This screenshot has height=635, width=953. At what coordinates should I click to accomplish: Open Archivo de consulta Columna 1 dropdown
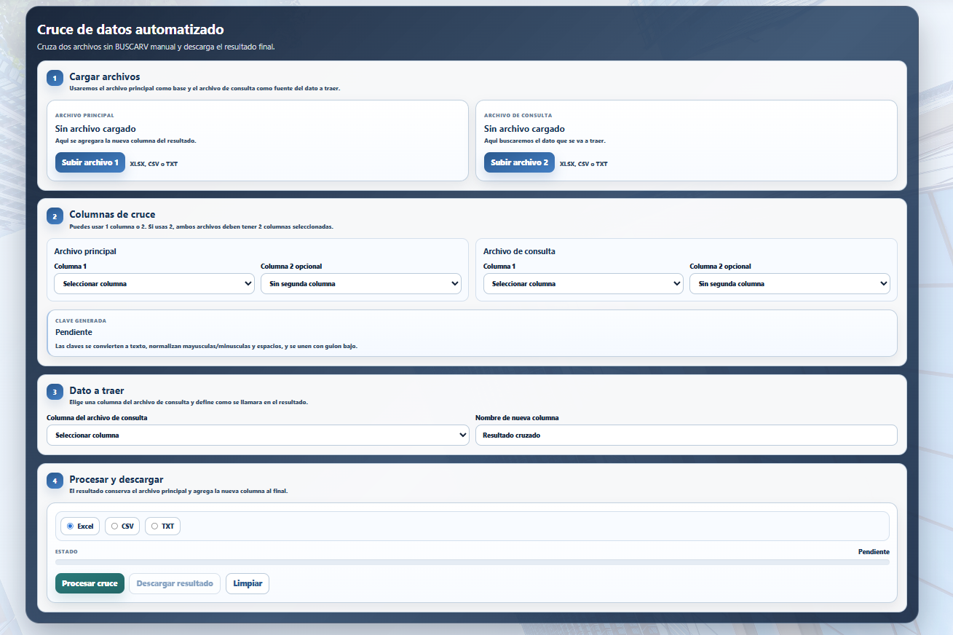point(583,284)
